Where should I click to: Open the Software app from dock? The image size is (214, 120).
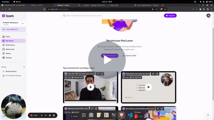tap(106, 115)
